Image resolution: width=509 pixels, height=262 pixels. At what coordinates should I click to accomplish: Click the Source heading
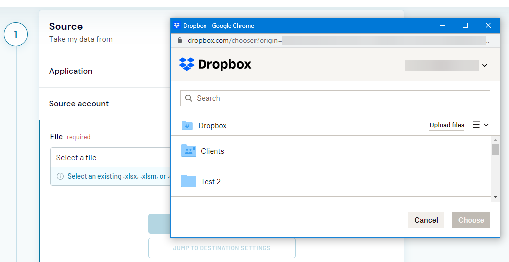pos(66,26)
